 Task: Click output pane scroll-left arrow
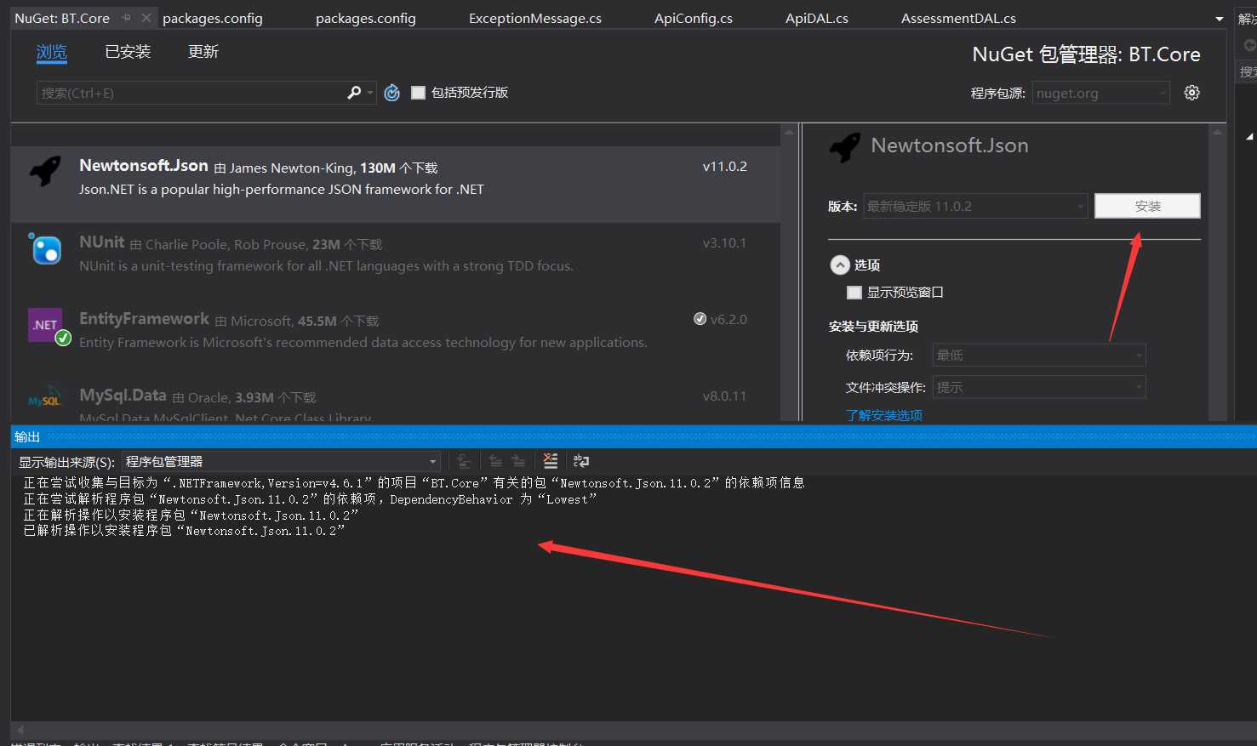(x=20, y=730)
